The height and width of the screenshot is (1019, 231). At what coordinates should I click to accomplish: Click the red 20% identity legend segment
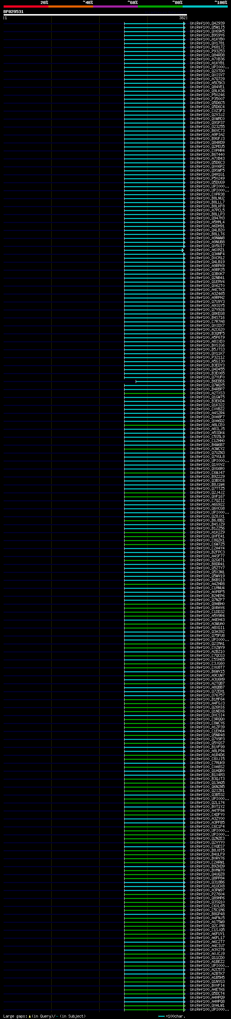point(26,7)
